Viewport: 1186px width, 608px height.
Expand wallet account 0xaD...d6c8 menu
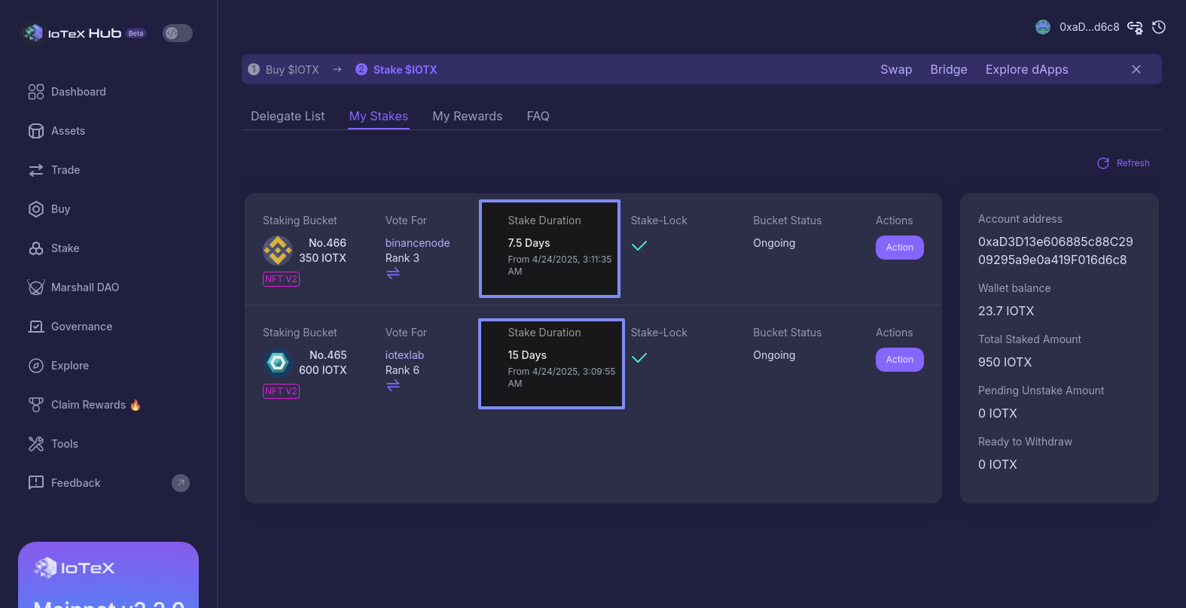click(1089, 27)
